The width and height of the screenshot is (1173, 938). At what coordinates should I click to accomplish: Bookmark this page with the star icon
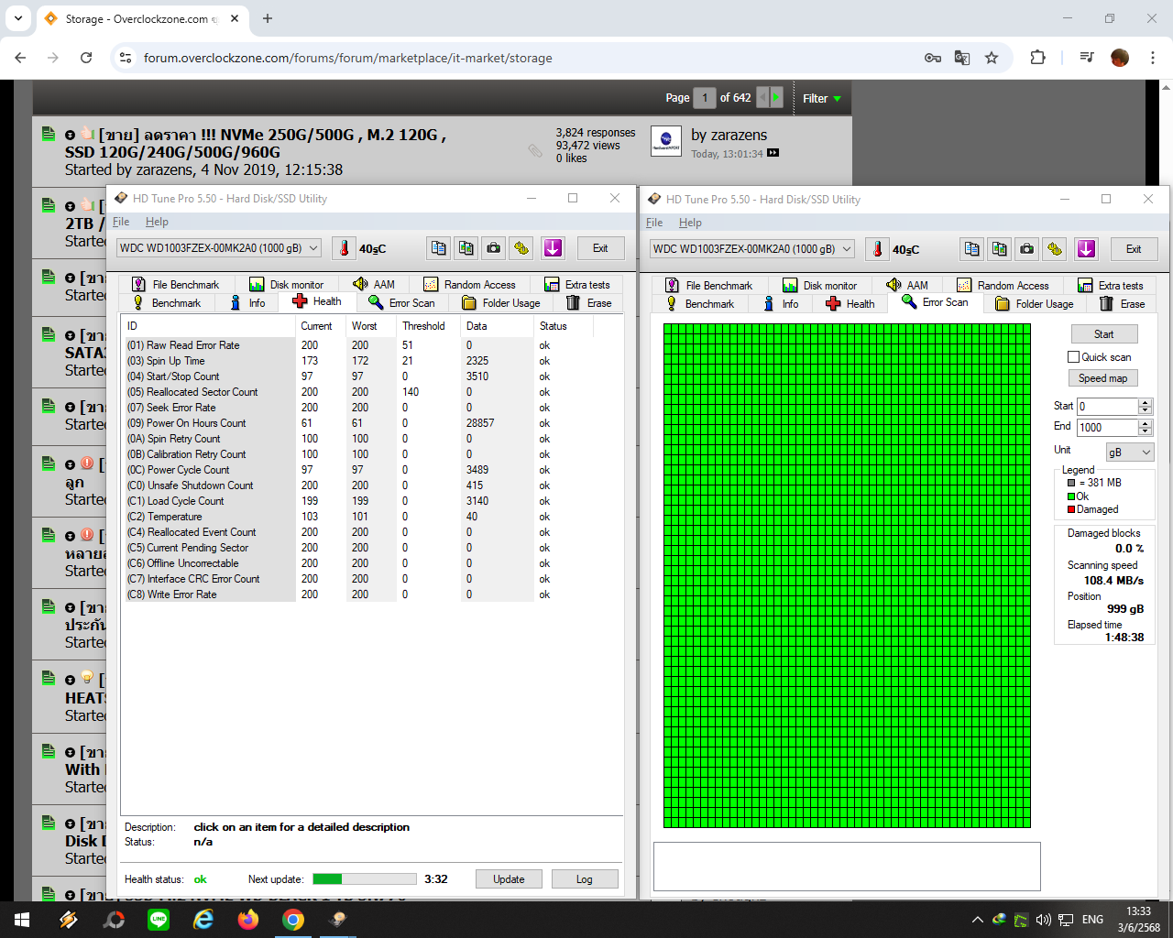tap(992, 58)
